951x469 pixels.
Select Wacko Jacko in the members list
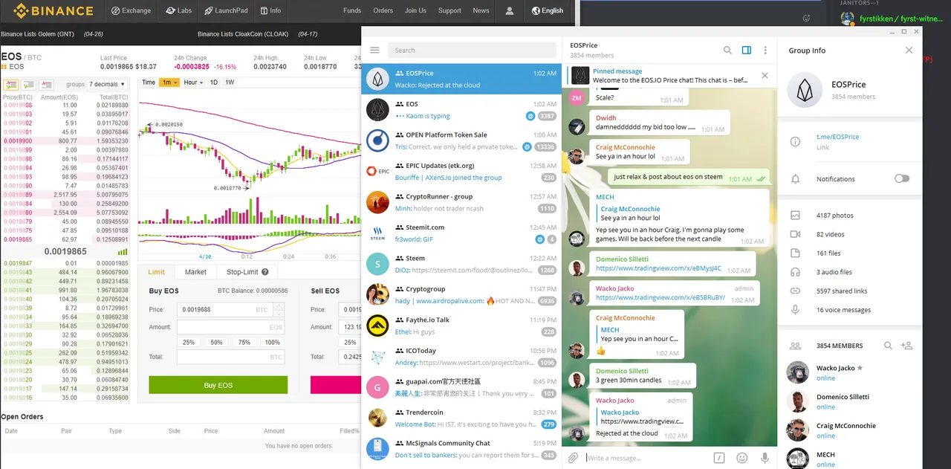click(x=849, y=372)
